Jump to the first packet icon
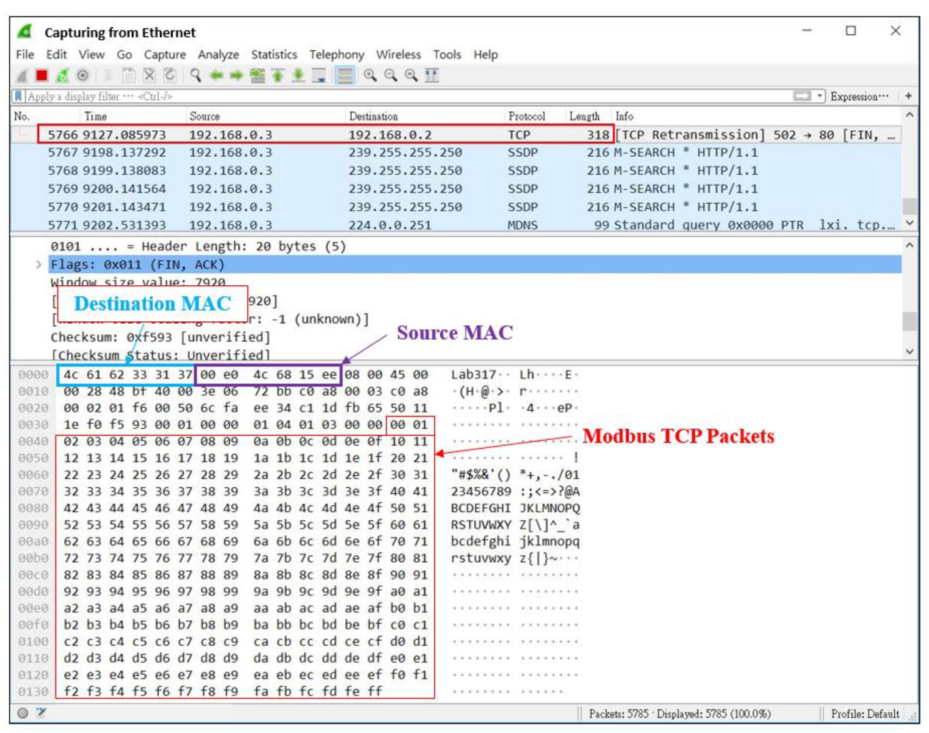The height and width of the screenshot is (733, 929). [x=278, y=76]
